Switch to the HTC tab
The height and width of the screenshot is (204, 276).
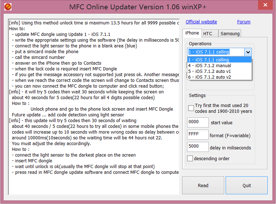[x=208, y=34]
